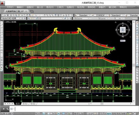
Task: Click the Cut scissors icon
Action: tap(22, 15)
